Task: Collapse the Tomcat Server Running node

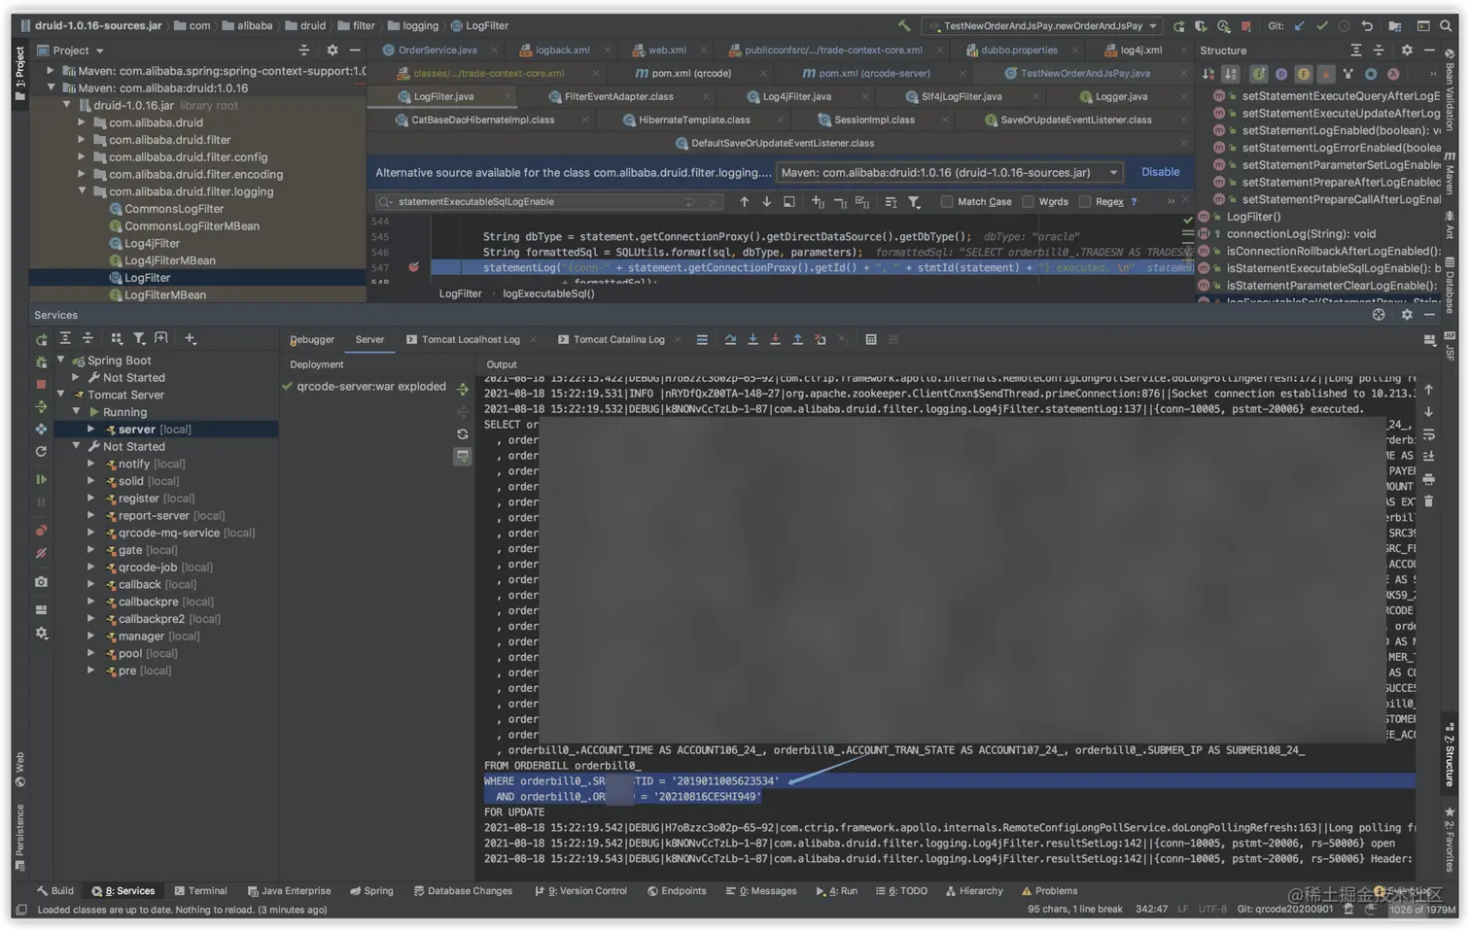Action: pos(76,412)
